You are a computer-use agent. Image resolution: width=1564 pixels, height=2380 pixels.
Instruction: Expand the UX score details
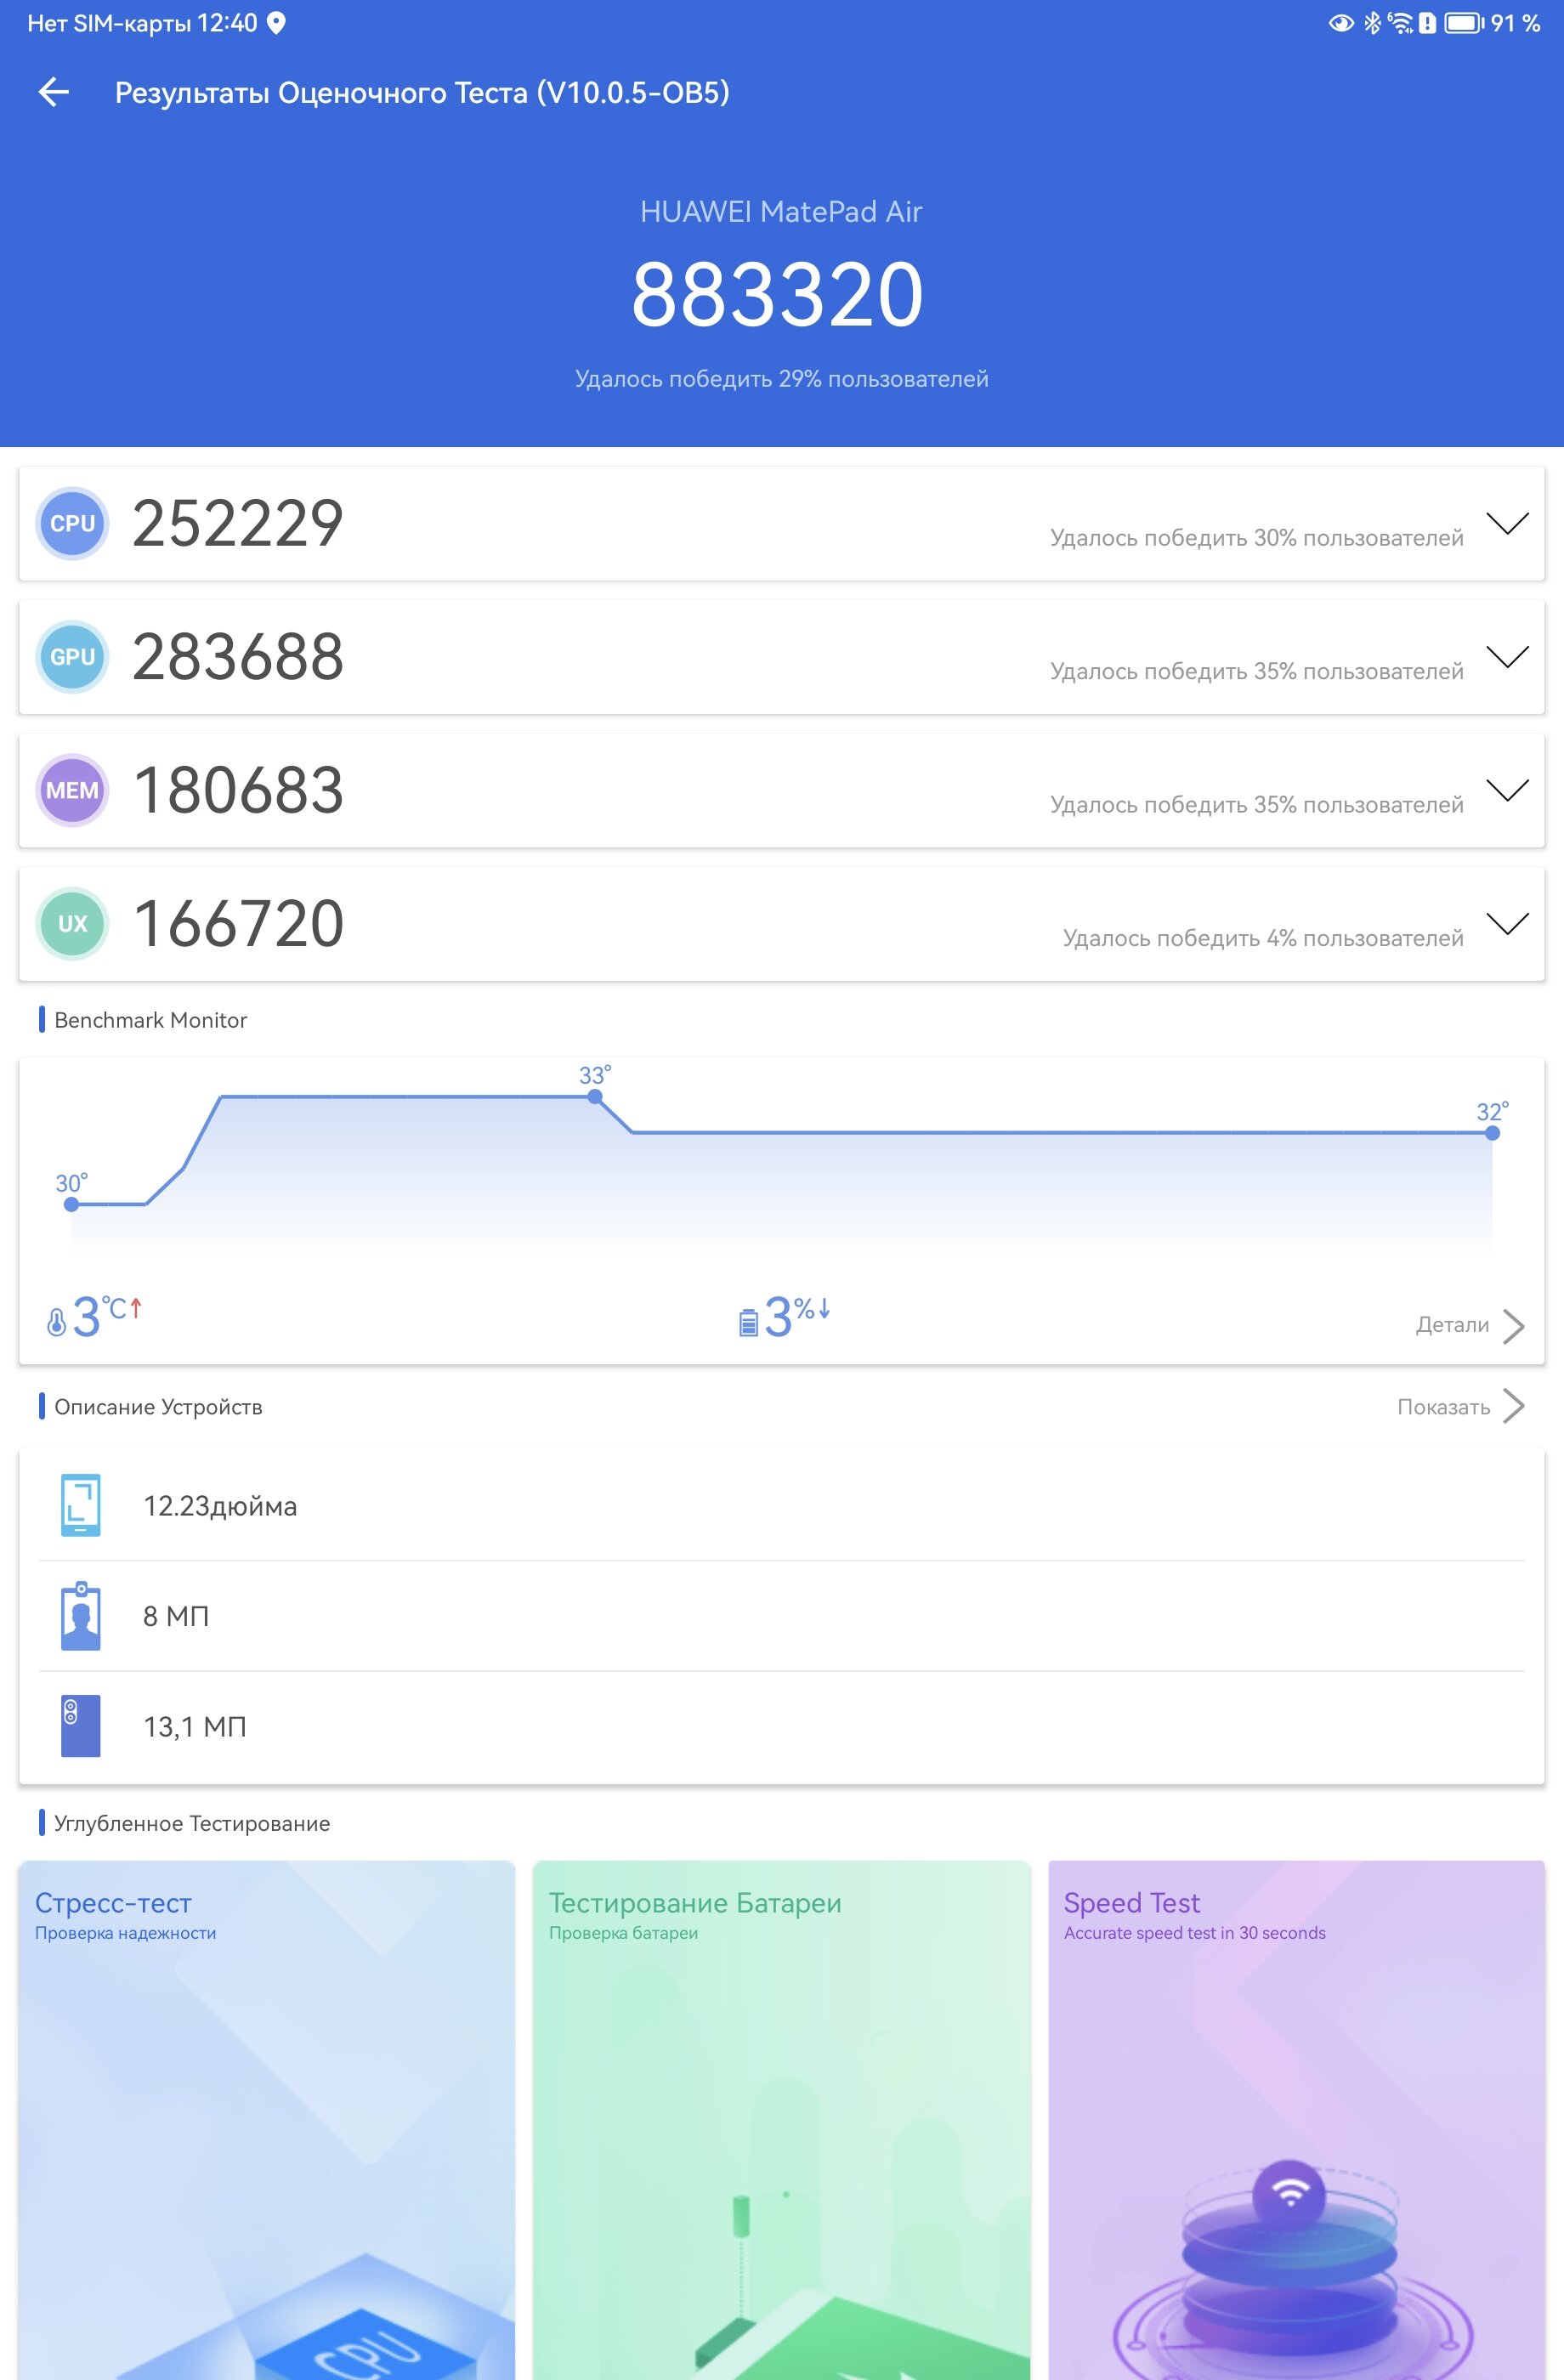(1507, 923)
